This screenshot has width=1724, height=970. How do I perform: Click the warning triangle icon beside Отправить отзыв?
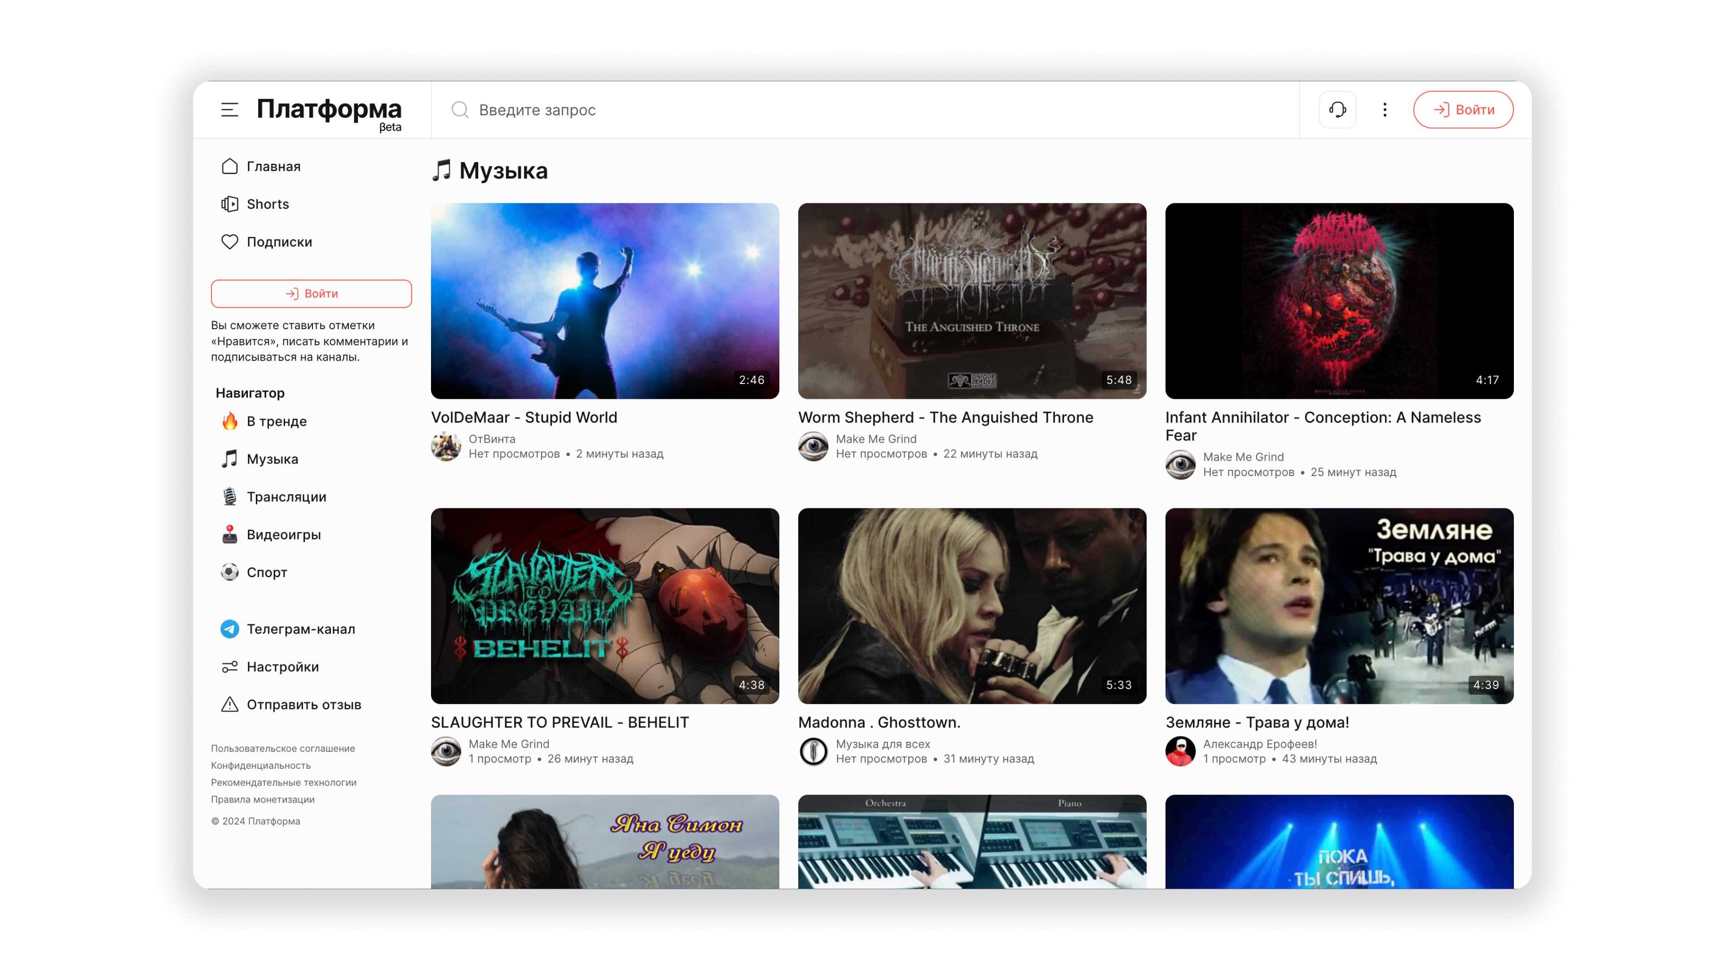[229, 704]
